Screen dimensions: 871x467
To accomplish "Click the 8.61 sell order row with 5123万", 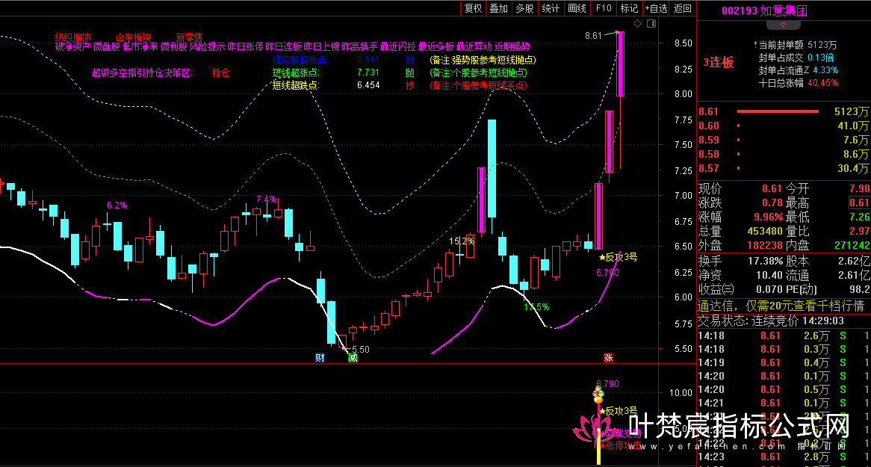I will click(x=784, y=111).
